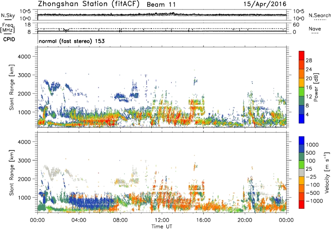
Task: Click the gray Velocity swatch between 25 and -25
Action: 302,172
